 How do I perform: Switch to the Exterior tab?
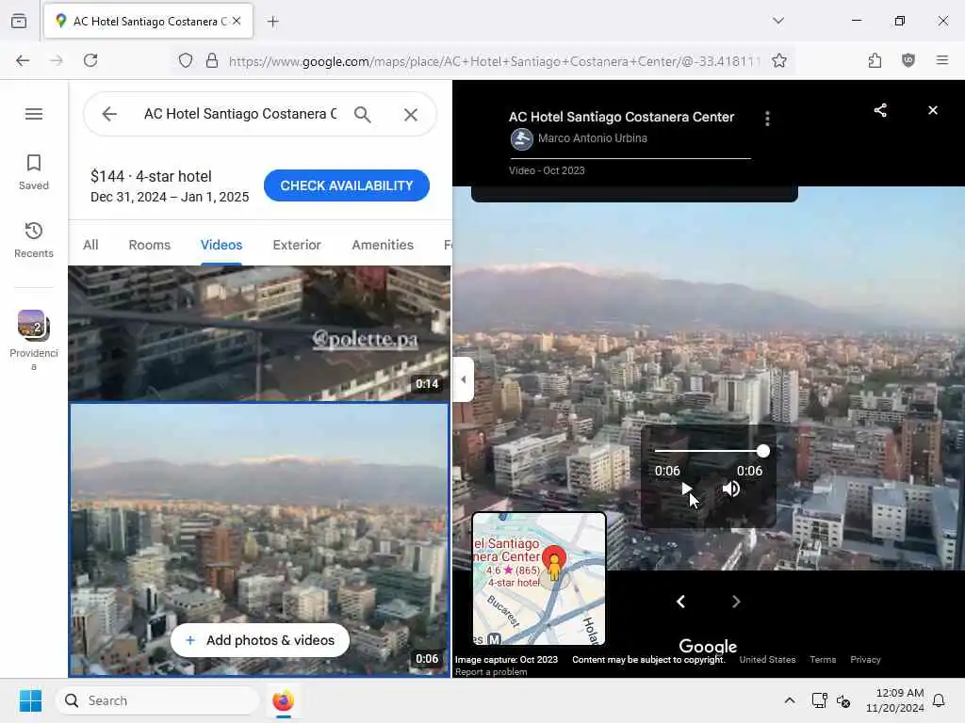click(297, 245)
